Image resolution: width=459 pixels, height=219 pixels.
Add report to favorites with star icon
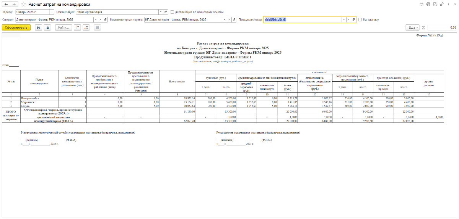[x=23, y=4]
